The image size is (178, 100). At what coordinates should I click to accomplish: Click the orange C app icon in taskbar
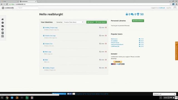pyautogui.click(x=17, y=97)
